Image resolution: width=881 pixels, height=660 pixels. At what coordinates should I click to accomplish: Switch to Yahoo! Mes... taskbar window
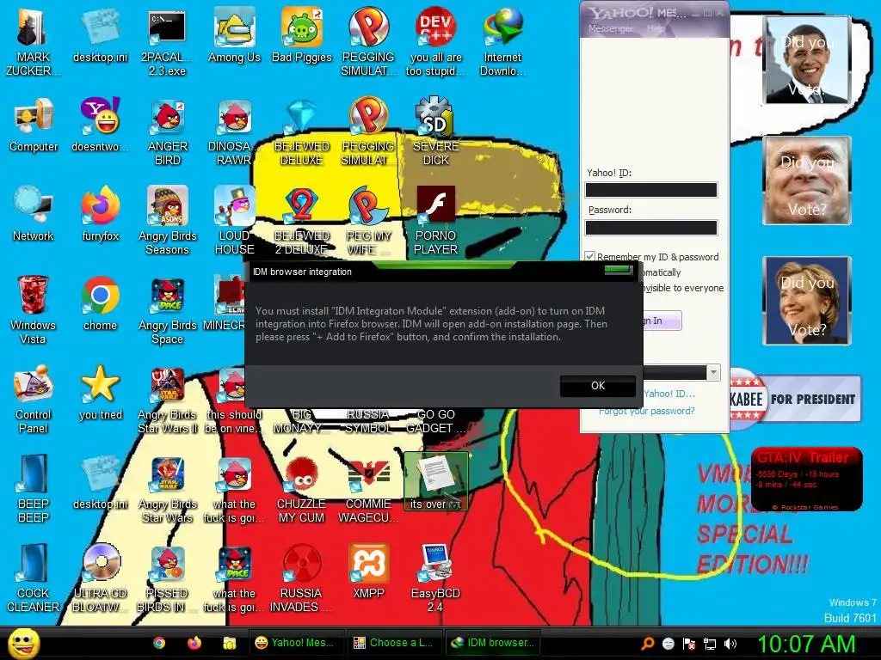coord(295,643)
